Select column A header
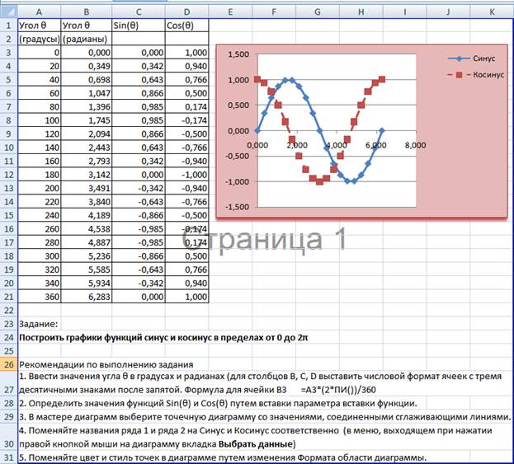The height and width of the screenshot is (464, 514). coord(39,12)
